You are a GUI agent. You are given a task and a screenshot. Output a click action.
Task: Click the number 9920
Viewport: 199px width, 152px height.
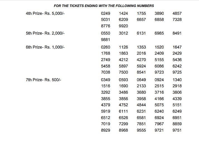point(123,26)
